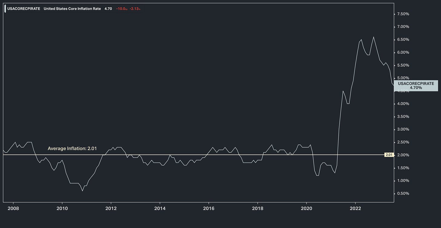Click the 2020 x-axis label

tap(307, 209)
